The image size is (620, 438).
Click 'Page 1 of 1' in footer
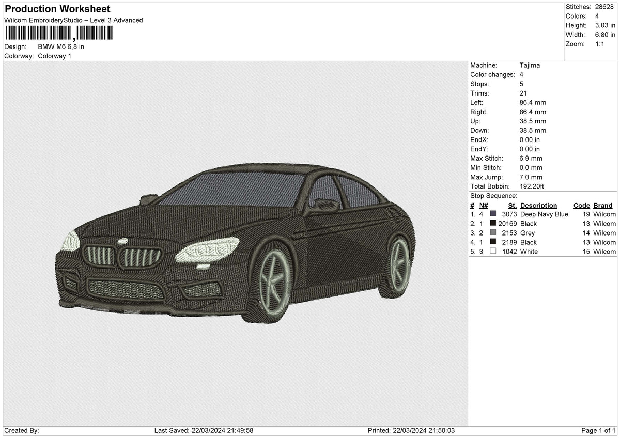coord(598,431)
